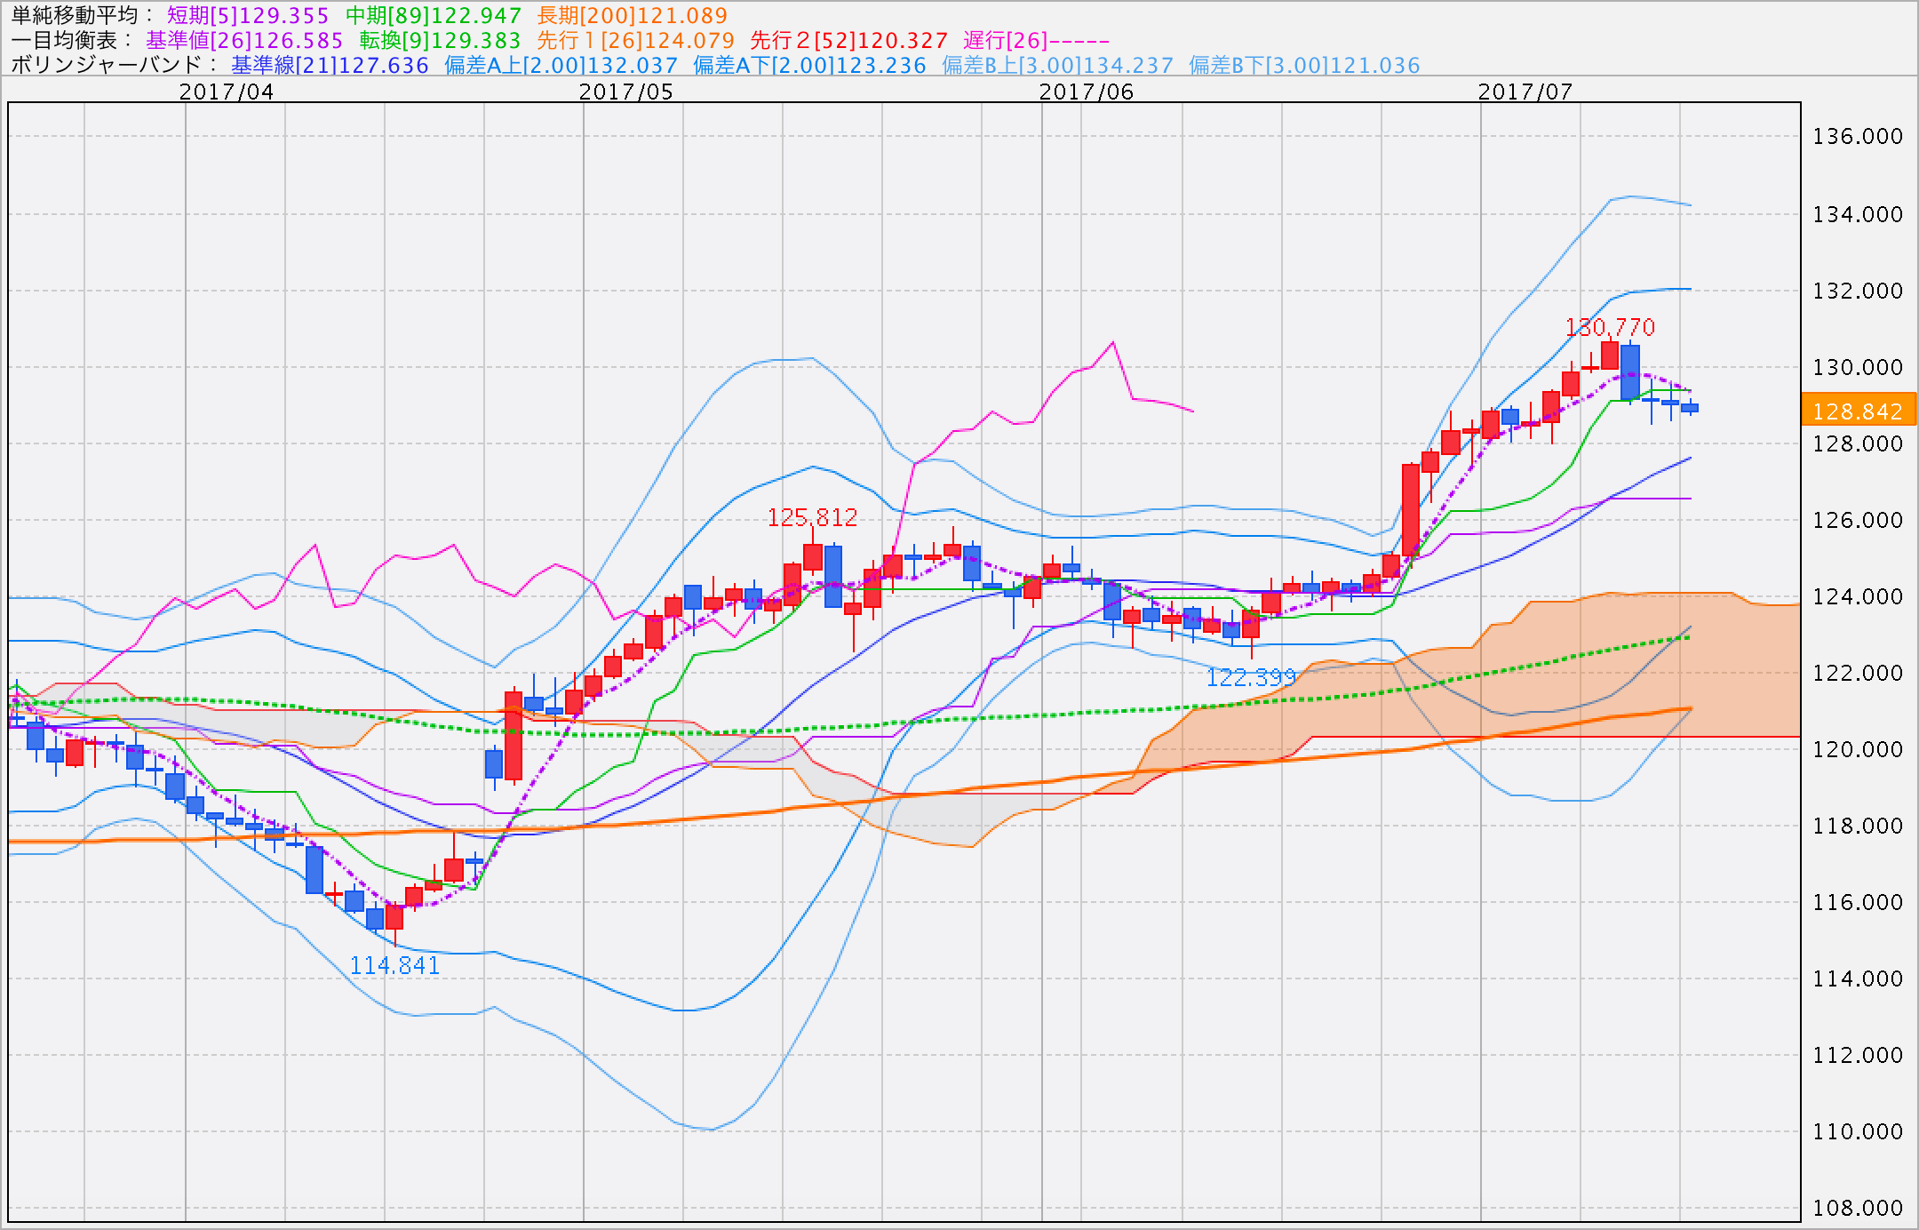Click the 偏差A上[2.00]132.037 label
Screen dimensions: 1919x1230
pyautogui.click(x=561, y=65)
